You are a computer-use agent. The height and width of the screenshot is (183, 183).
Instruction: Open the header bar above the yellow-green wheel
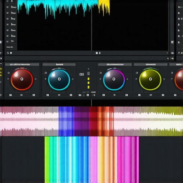pyautogui.click(x=151, y=64)
